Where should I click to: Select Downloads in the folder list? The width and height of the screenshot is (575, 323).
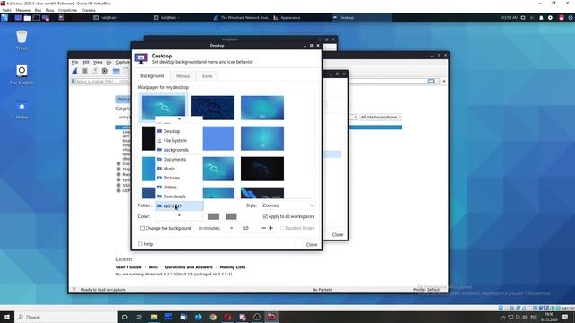[179, 196]
